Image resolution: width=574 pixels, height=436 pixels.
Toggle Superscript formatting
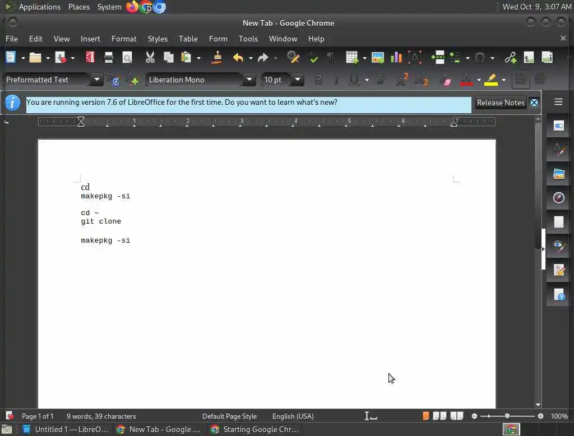click(x=402, y=80)
